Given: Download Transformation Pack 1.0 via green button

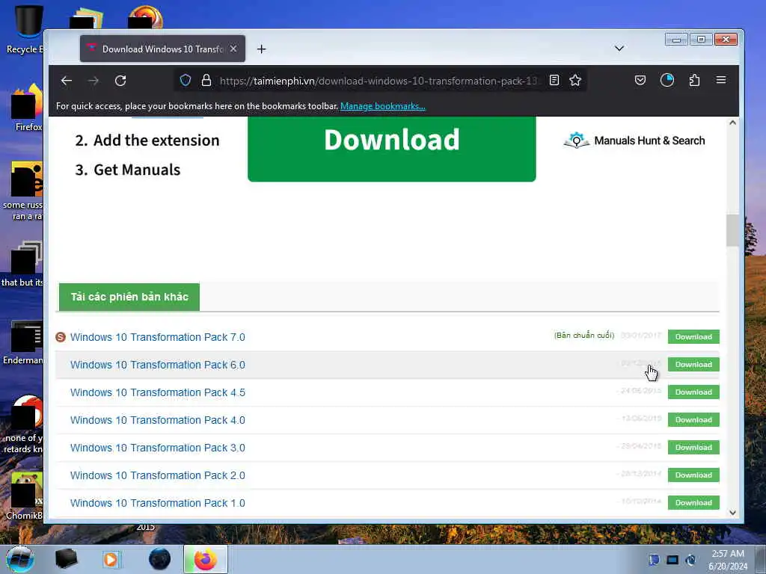Looking at the screenshot, I should (x=693, y=503).
